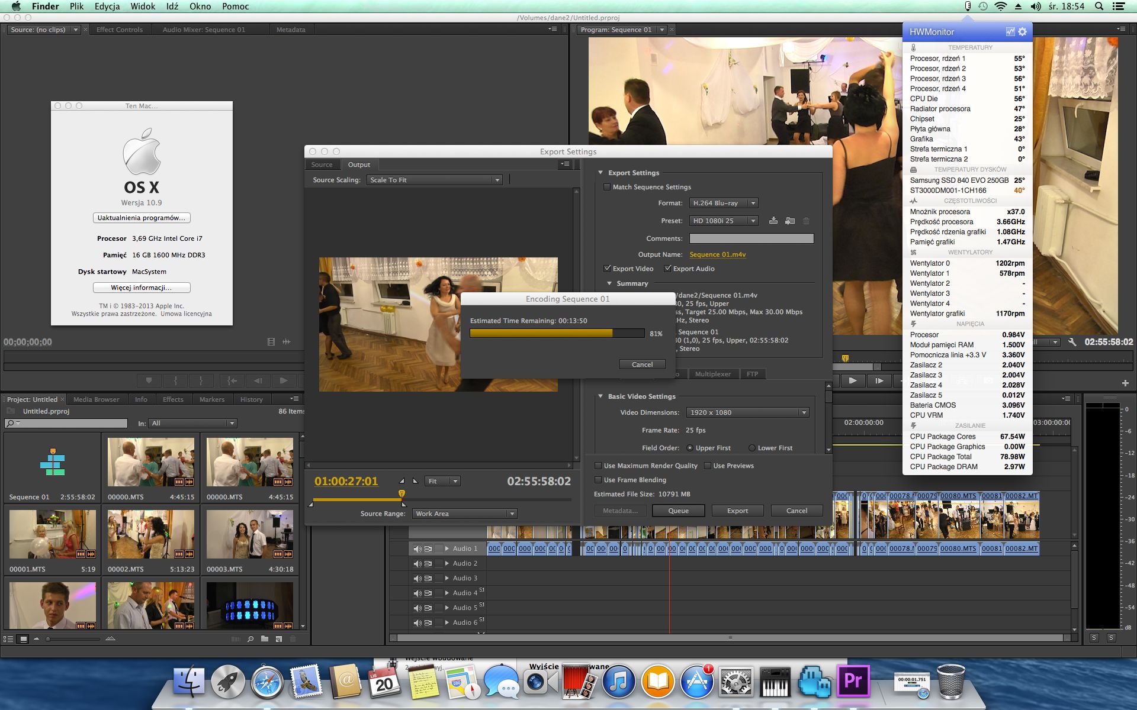Launch iTunes from the Dock
The width and height of the screenshot is (1137, 710).
coord(619,682)
